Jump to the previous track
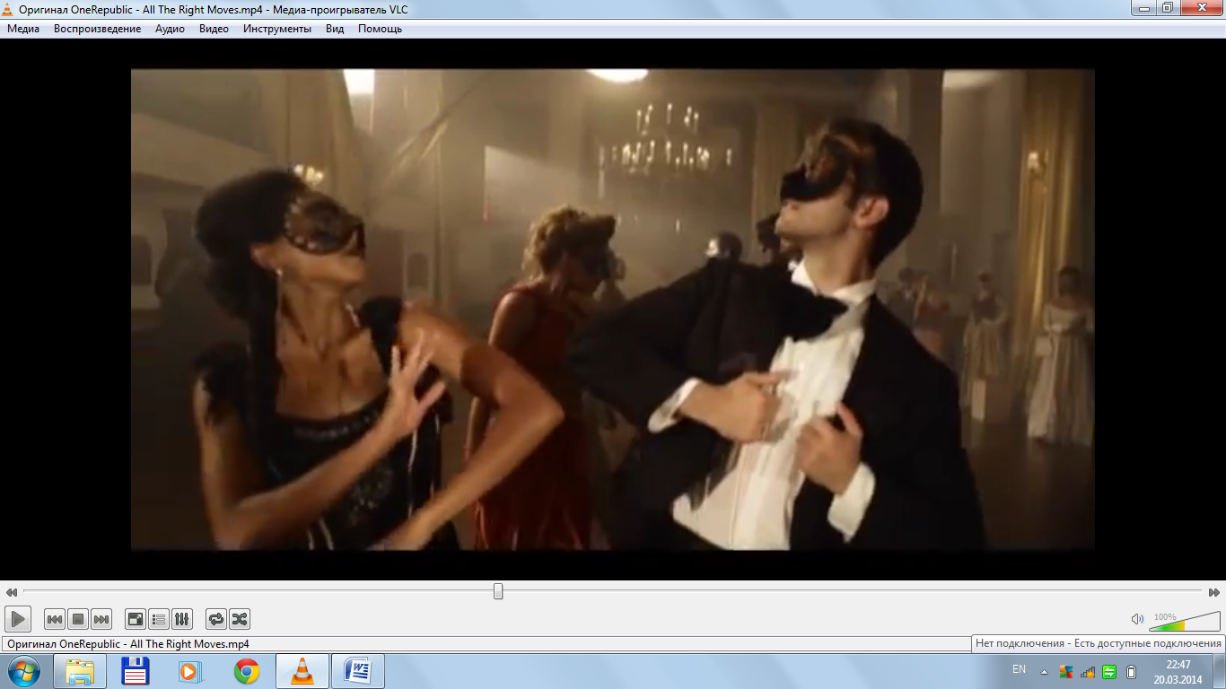Viewport: 1226px width, 689px height. pos(55,619)
